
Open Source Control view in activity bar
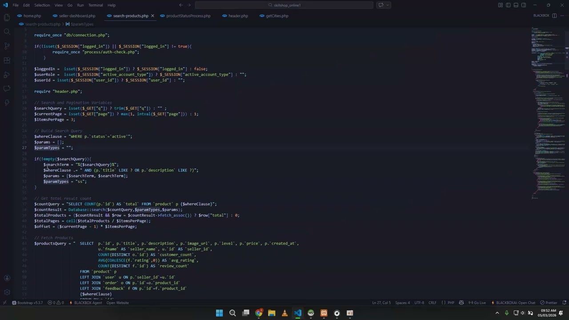coord(7,46)
